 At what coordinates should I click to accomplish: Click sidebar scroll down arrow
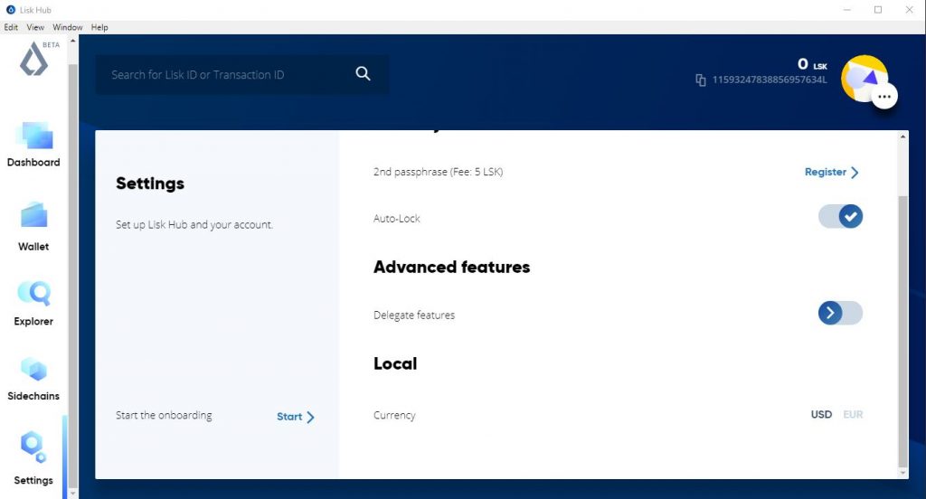click(72, 493)
